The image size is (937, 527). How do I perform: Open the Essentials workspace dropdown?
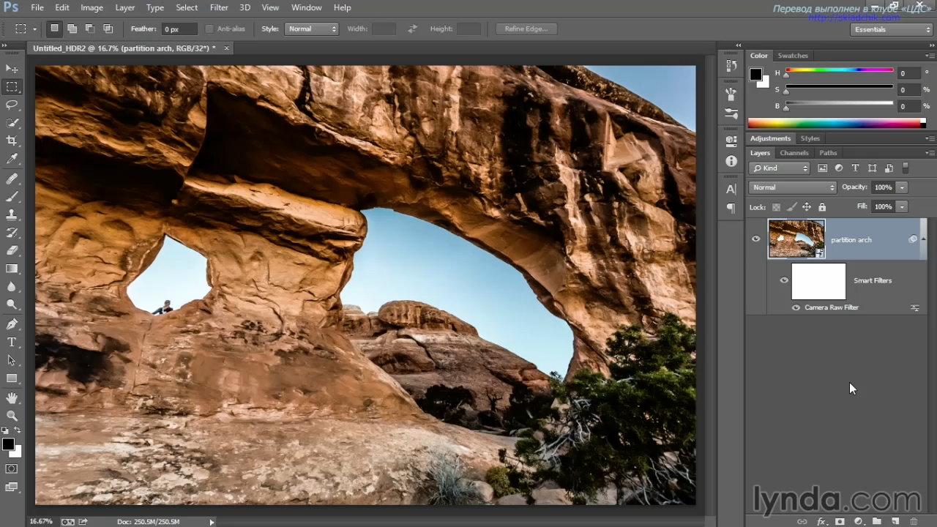coord(891,29)
